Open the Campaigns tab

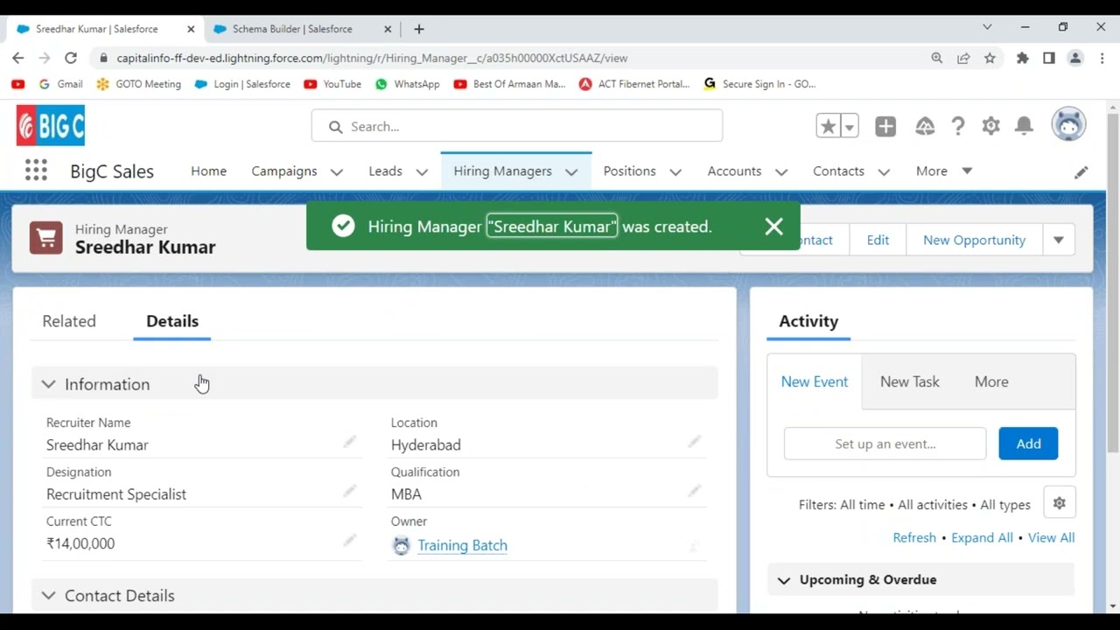[x=284, y=171]
